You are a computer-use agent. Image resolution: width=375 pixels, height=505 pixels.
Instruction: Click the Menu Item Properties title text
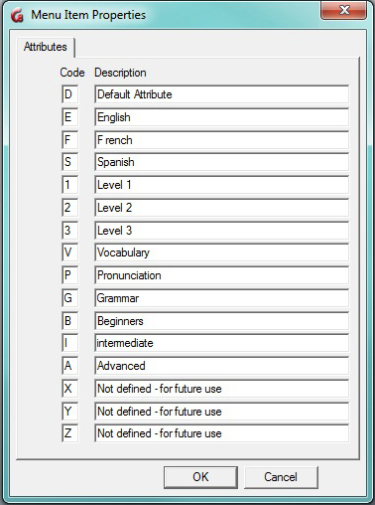[x=88, y=15]
